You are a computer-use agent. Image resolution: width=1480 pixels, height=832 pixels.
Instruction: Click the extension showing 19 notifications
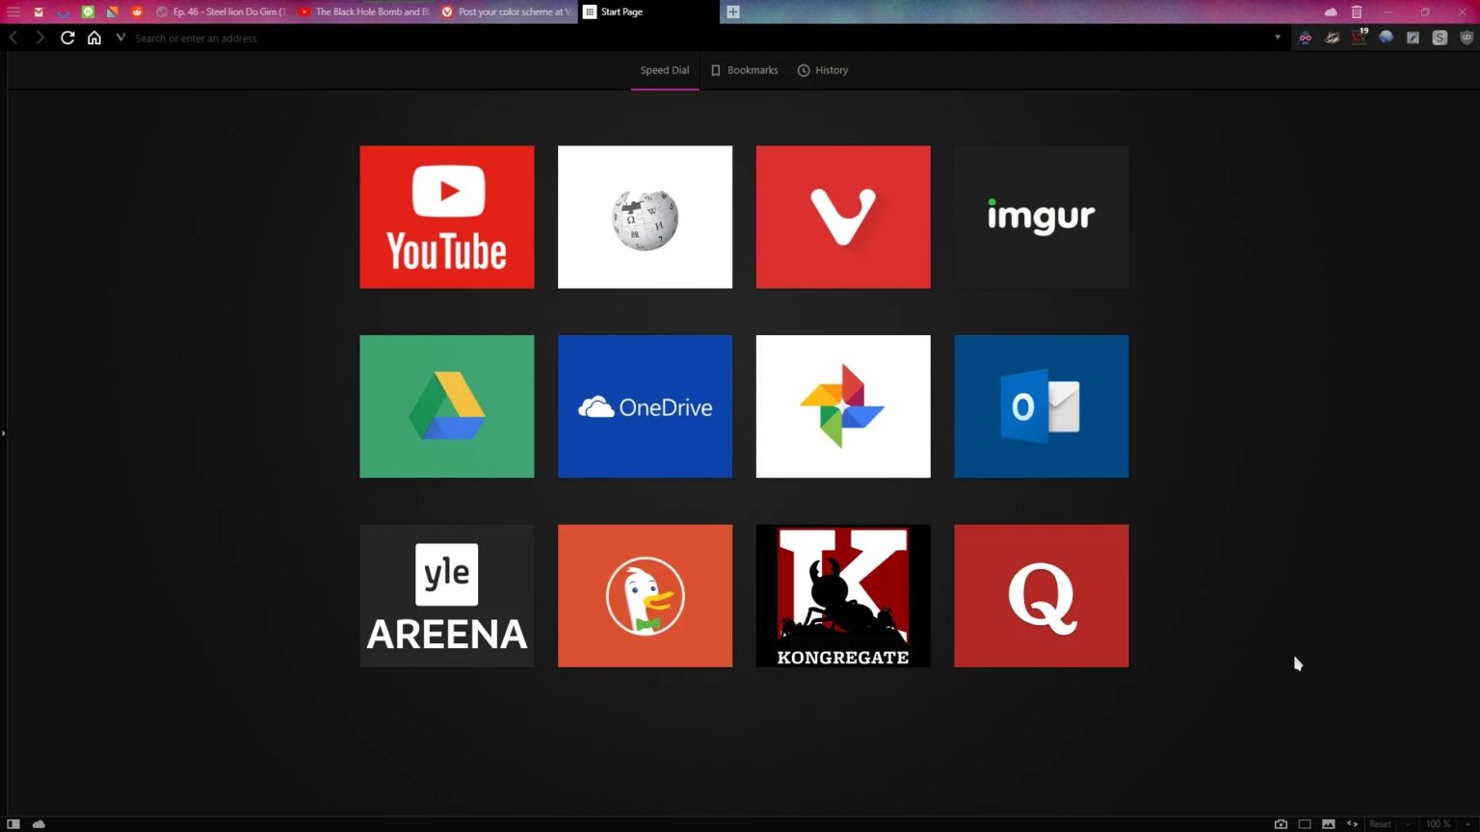[x=1359, y=38]
